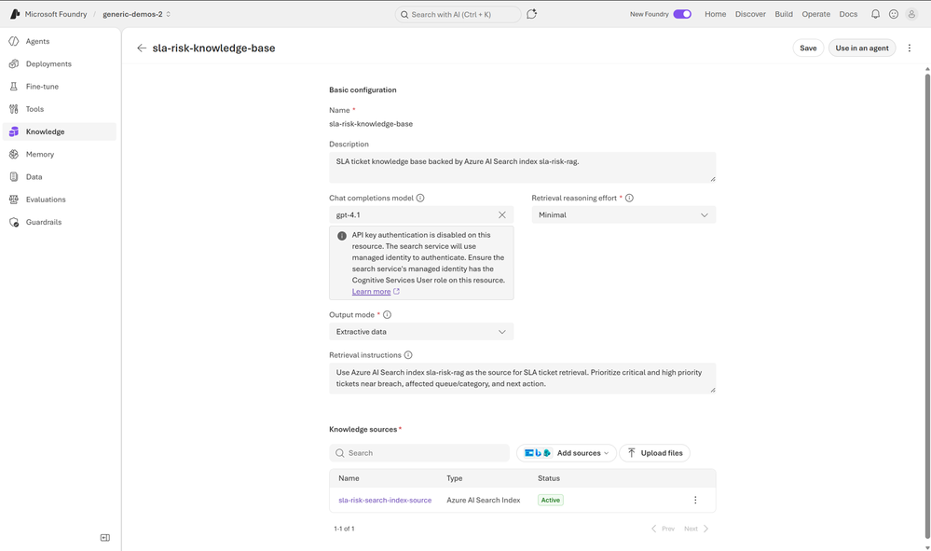Click the Next pagination button

tap(696, 529)
